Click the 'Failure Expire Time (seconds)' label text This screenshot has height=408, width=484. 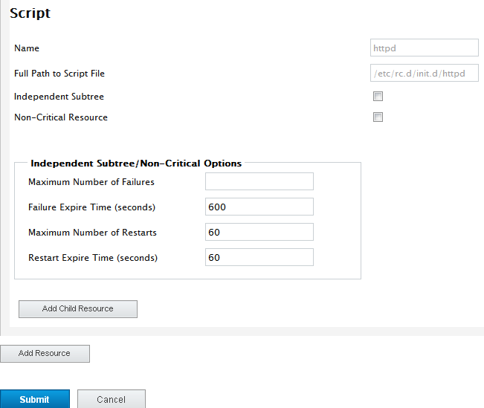pyautogui.click(x=91, y=207)
